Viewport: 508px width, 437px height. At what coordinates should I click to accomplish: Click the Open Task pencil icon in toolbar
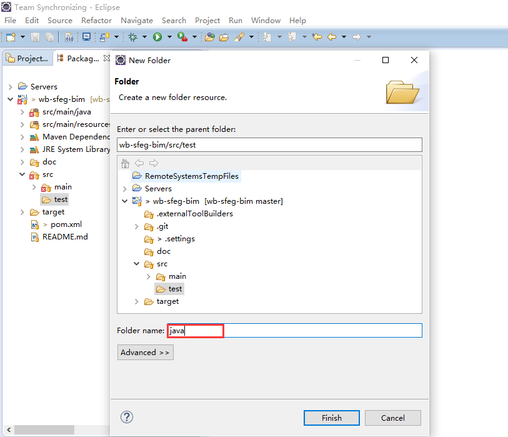239,37
